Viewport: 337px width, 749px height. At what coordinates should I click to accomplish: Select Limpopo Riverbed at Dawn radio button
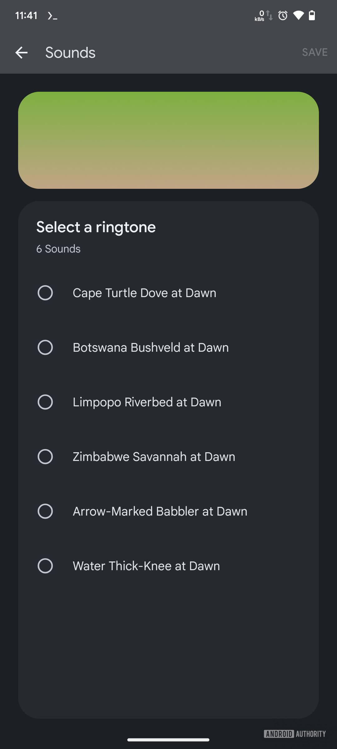tap(45, 402)
